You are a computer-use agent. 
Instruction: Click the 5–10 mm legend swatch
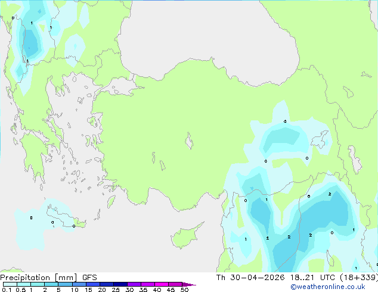pyautogui.click(x=65, y=284)
